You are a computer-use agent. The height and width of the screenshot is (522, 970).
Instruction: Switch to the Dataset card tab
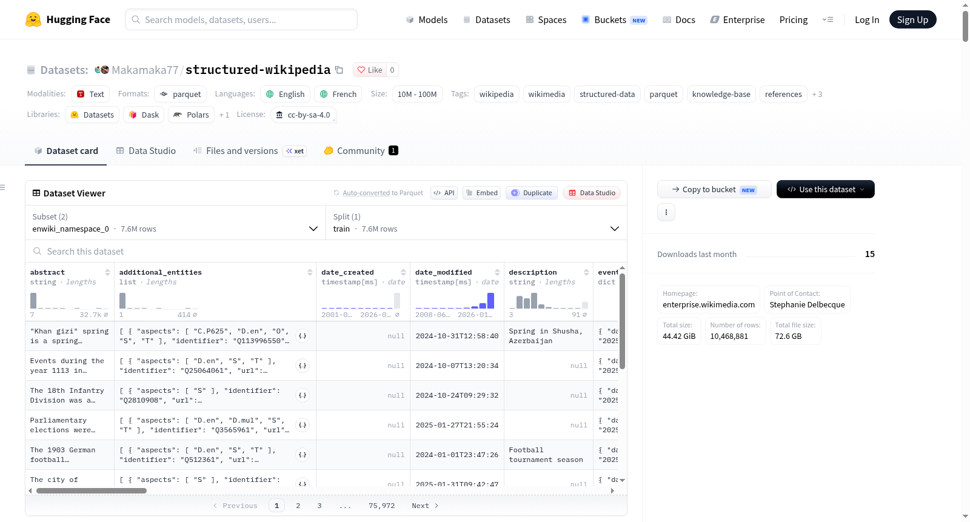point(66,151)
